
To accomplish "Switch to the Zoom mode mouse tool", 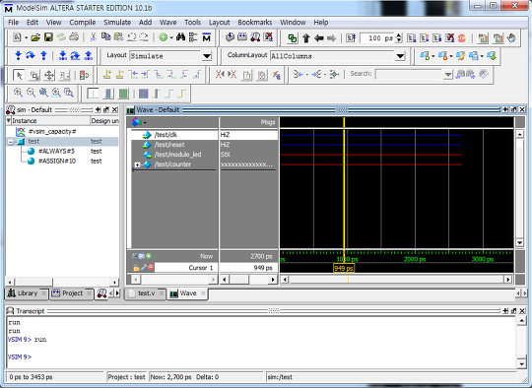I will 34,75.
